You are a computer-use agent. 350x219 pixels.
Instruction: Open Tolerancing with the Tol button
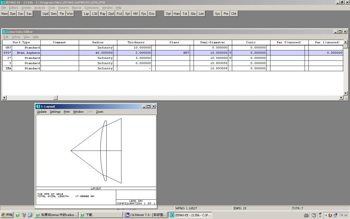pos(185,14)
